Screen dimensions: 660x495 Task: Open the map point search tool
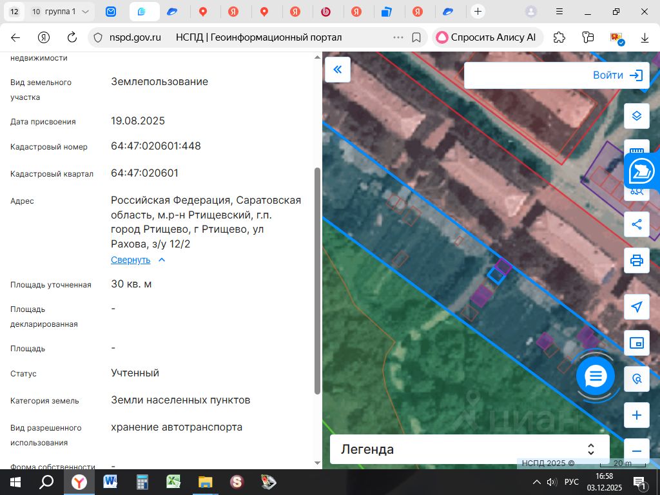pos(636,379)
